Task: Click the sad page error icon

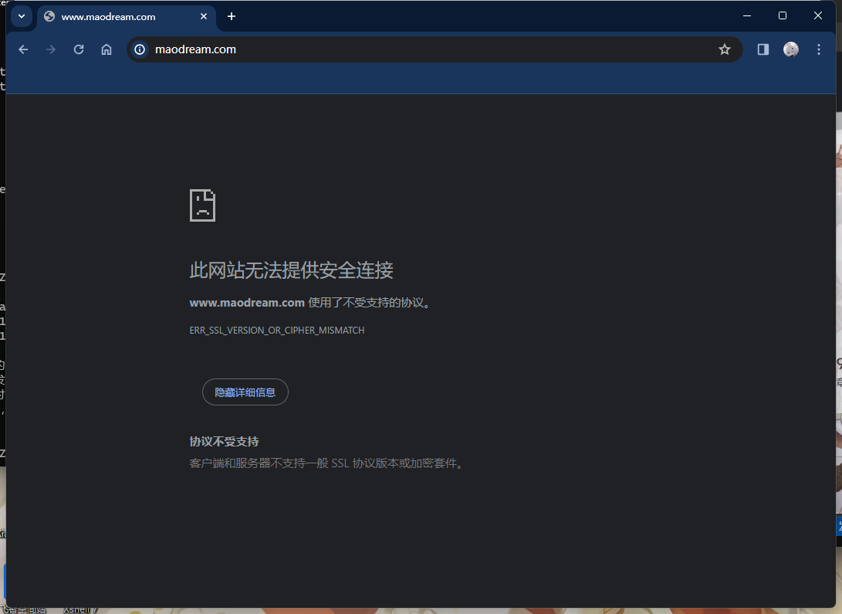Action: point(202,205)
